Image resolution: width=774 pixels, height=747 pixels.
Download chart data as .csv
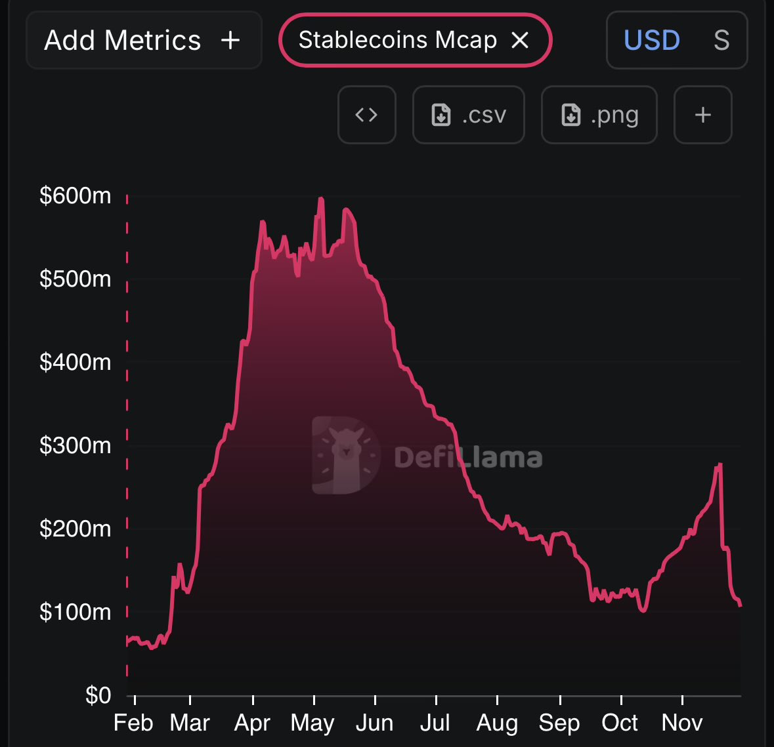(468, 115)
